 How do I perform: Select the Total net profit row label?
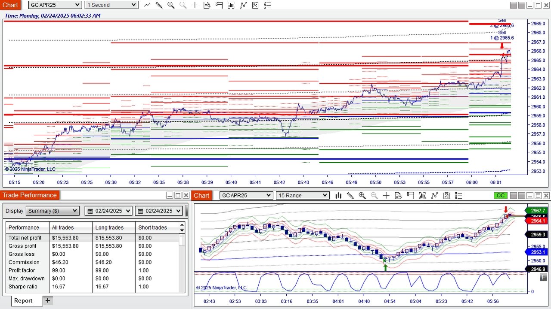click(25, 238)
